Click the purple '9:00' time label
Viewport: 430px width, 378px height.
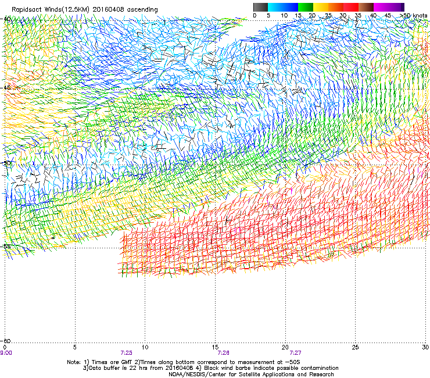click(6, 353)
